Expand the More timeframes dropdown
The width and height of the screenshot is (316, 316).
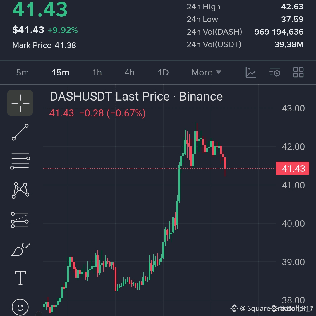click(x=206, y=73)
